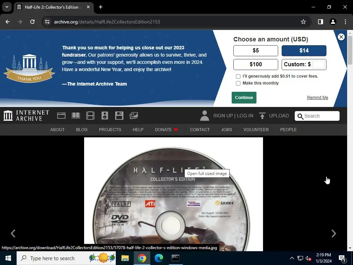Open the Windows Start menu
The height and width of the screenshot is (265, 353).
(x=8, y=258)
